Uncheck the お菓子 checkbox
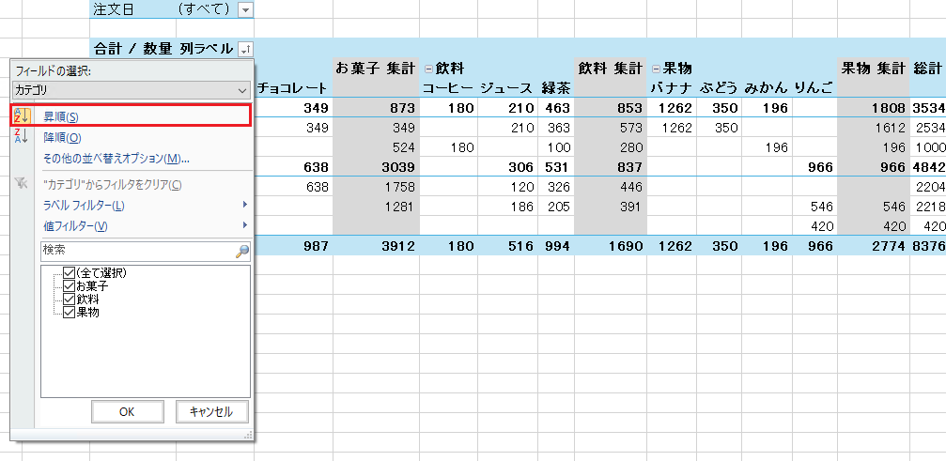 69,285
